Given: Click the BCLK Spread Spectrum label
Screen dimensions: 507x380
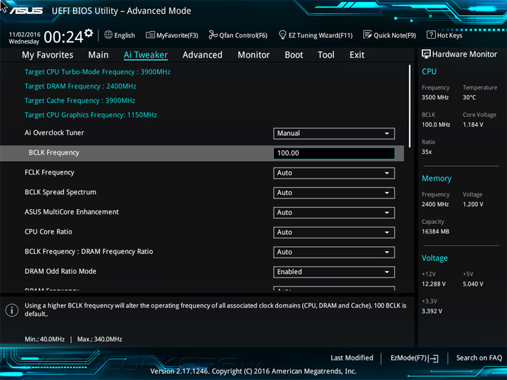Looking at the screenshot, I should [61, 192].
